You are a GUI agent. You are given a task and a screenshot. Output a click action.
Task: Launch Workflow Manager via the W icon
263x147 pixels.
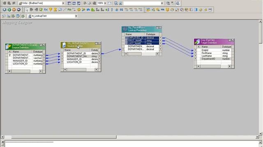tap(14, 10)
